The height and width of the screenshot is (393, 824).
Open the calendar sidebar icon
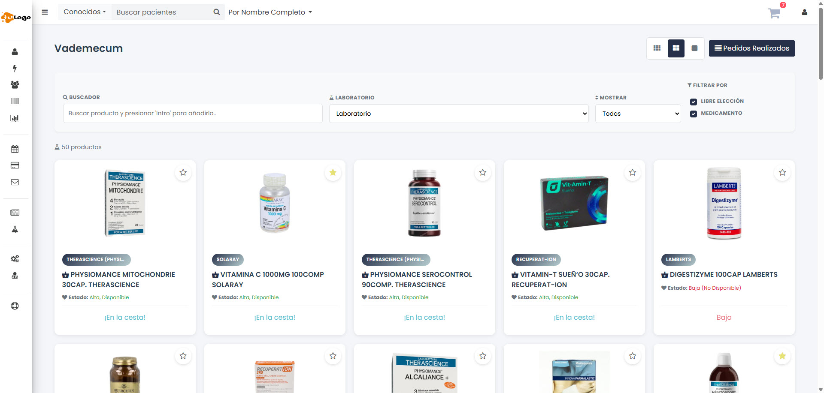click(15, 149)
